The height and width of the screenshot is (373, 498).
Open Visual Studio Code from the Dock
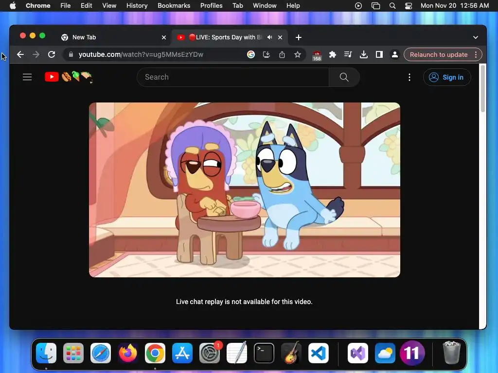319,353
